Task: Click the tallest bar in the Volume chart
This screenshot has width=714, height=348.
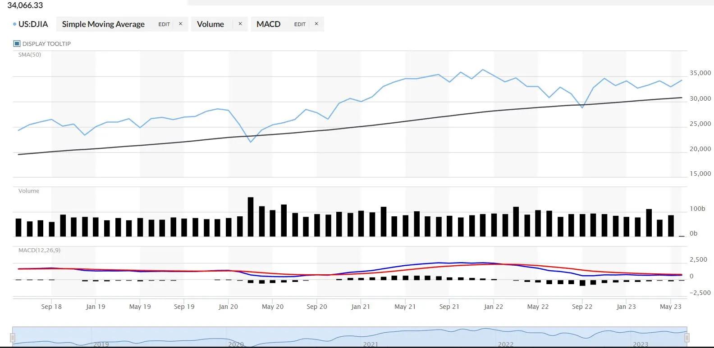Action: [x=251, y=217]
